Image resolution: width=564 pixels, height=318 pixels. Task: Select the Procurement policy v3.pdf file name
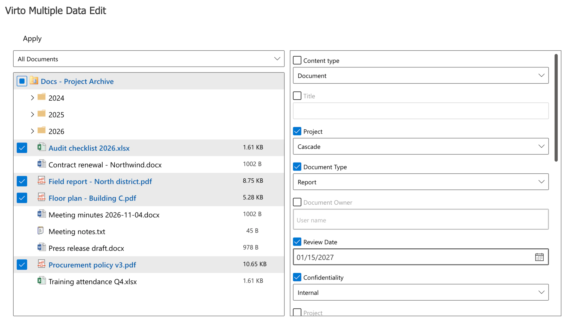pyautogui.click(x=92, y=265)
